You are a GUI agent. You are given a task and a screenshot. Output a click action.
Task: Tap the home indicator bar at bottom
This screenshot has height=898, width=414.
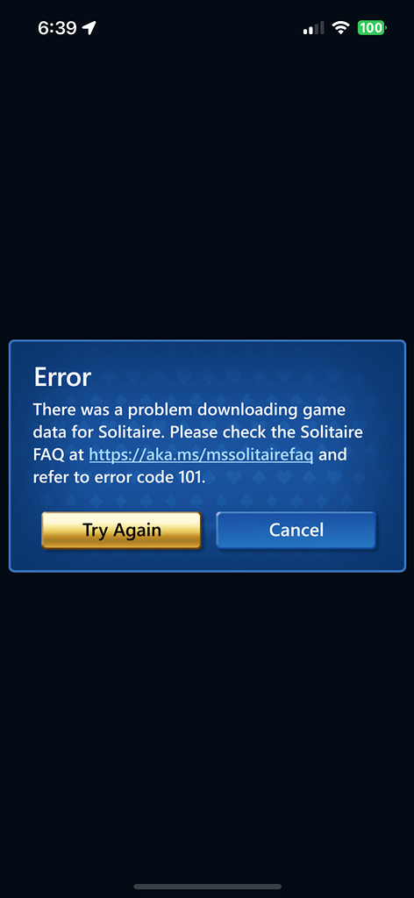[x=207, y=887]
